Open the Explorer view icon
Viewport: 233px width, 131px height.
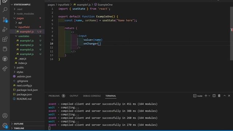(x=5, y=1)
